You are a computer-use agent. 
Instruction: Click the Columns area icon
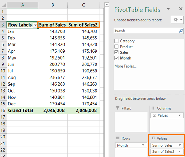153,108
